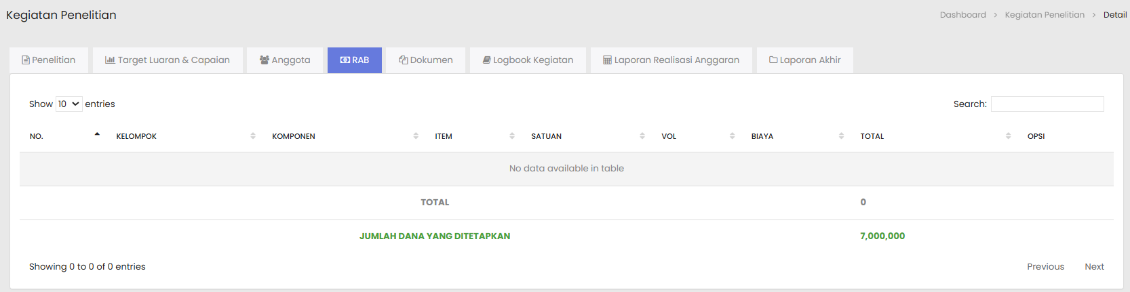Screen dimensions: 1130x292
Task: Click the Laporan Realisasi Anggaran calculator icon
Action: (x=607, y=60)
